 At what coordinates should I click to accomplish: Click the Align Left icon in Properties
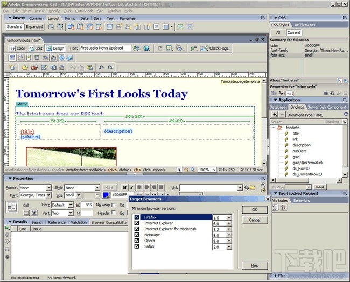pyautogui.click(x=139, y=187)
